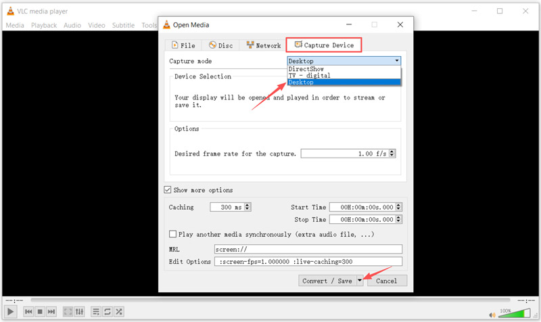Click the frame rate spinner arrows
541x322 pixels.
point(392,154)
